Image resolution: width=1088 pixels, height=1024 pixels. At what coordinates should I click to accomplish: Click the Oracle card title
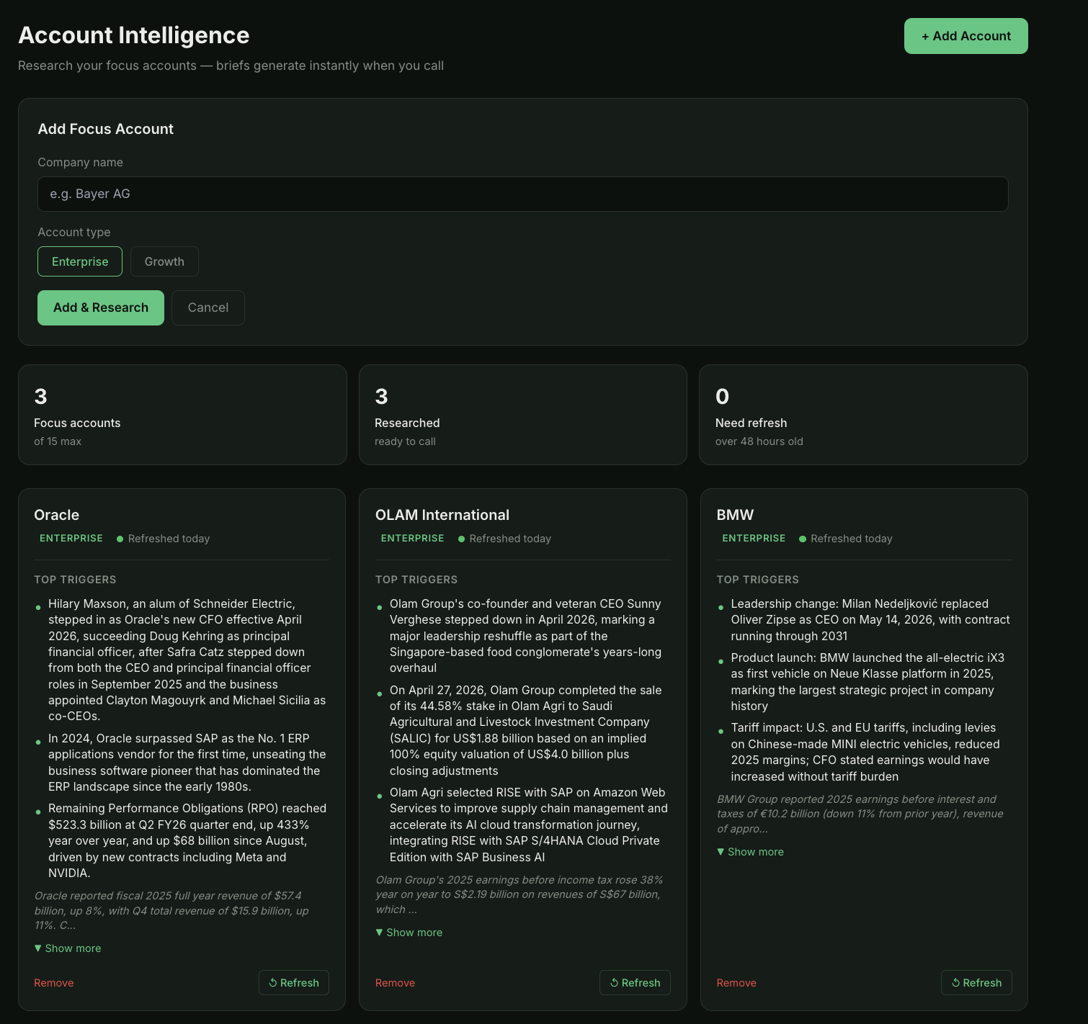click(x=57, y=515)
